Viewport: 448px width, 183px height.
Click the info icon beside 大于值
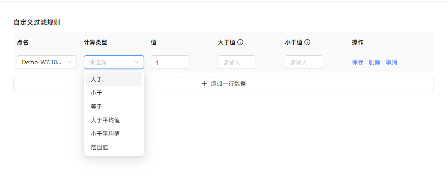pyautogui.click(x=240, y=42)
